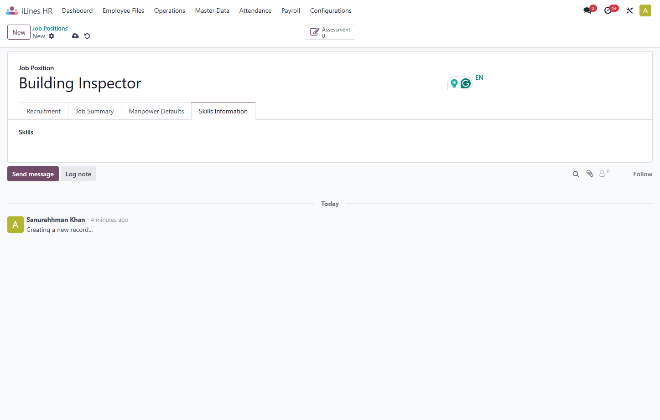Open the Operations menu
The width and height of the screenshot is (660, 420).
tap(170, 10)
